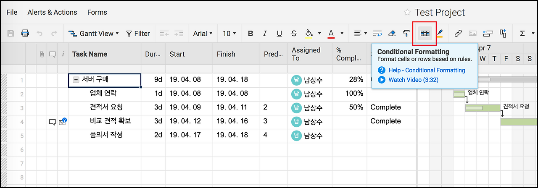Collapse the 서버 구매 parent row
Viewport: 538px width, 188px height.
click(x=76, y=80)
